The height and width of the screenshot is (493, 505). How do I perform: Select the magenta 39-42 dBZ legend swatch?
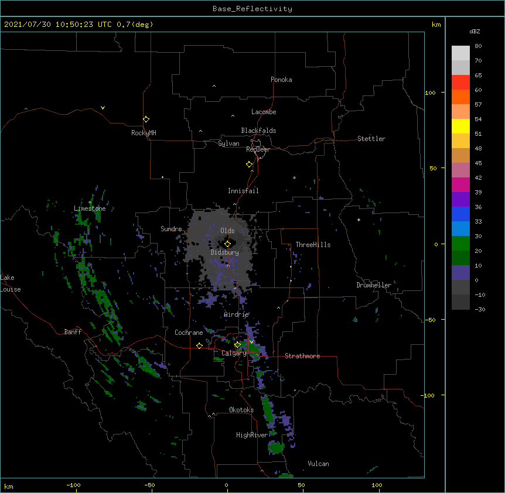(460, 184)
